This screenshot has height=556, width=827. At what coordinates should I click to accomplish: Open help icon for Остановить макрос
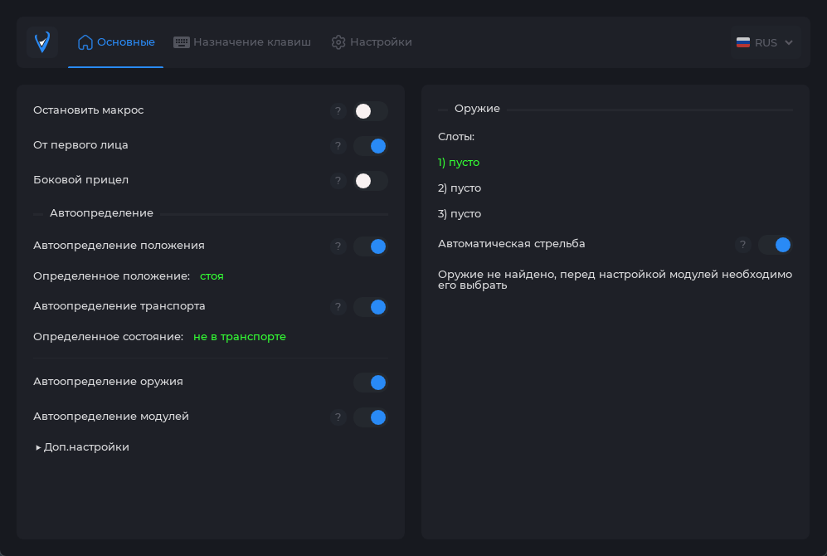pyautogui.click(x=338, y=111)
